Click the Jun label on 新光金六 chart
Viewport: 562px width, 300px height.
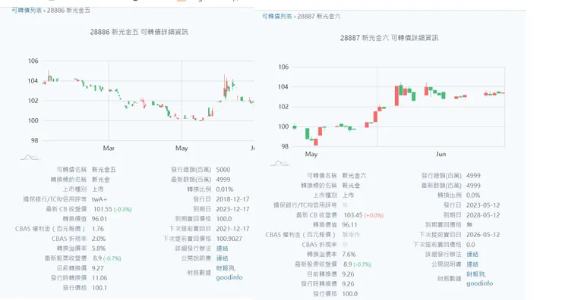point(440,154)
